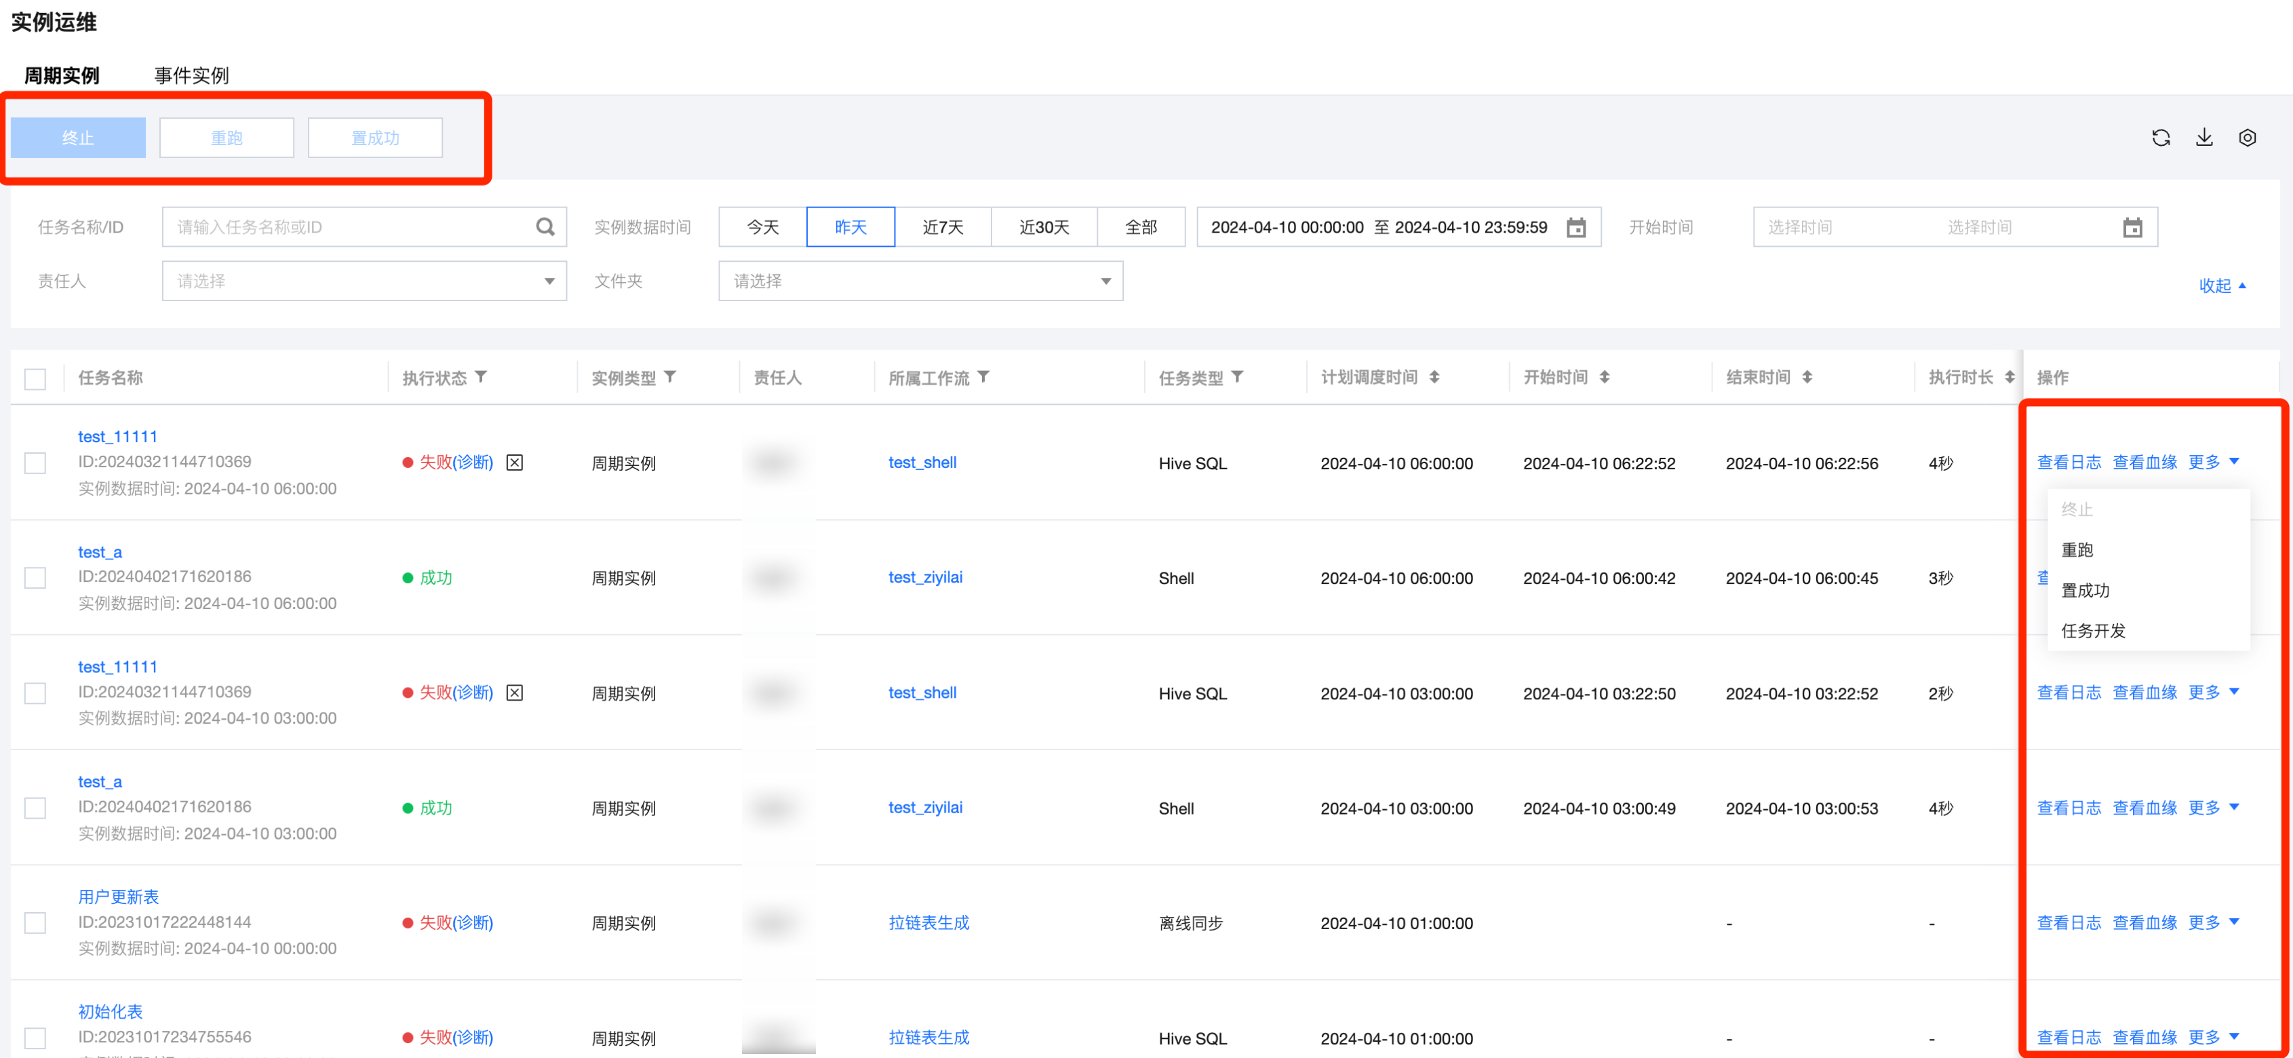
Task: Click 任务类型 column filter icon
Action: click(1237, 377)
